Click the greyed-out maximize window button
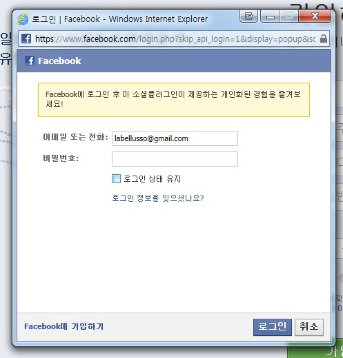The height and width of the screenshot is (358, 343). (x=289, y=16)
